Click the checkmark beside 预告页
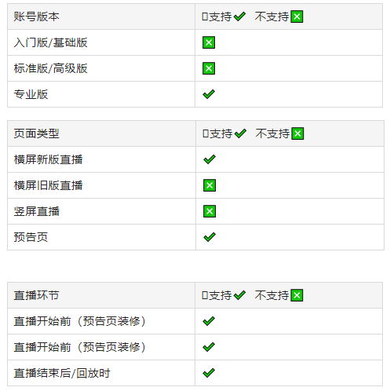 (x=210, y=237)
